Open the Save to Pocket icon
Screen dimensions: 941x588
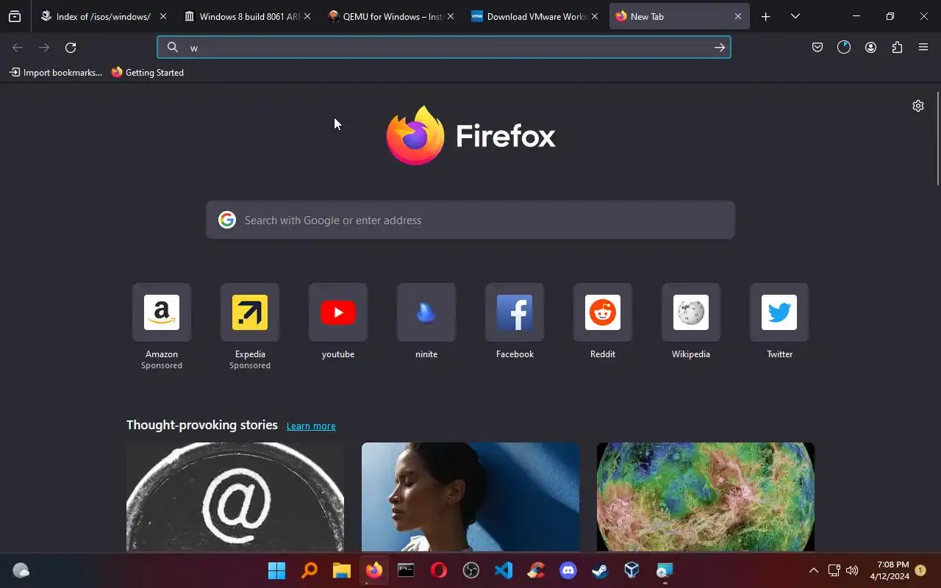(x=817, y=47)
